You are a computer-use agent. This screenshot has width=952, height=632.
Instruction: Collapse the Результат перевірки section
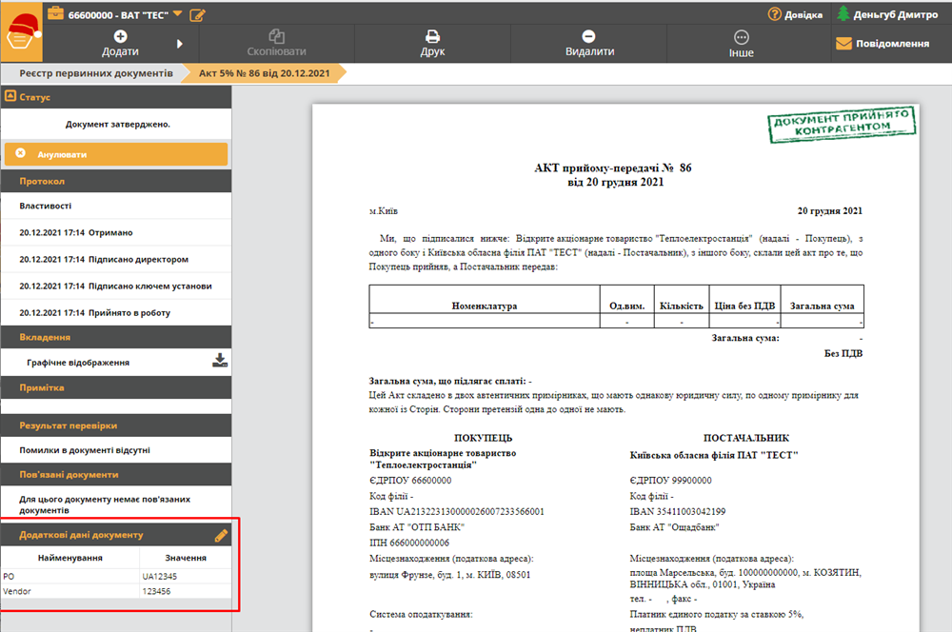(116, 425)
